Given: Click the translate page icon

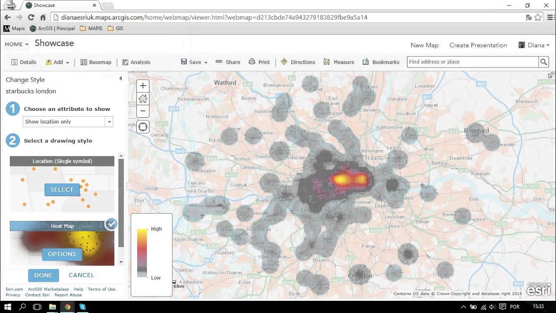Looking at the screenshot, I should click(x=529, y=17).
